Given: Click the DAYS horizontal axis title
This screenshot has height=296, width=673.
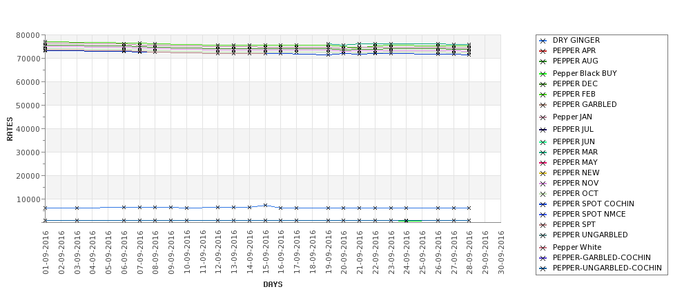Looking at the screenshot, I should 273,284.
